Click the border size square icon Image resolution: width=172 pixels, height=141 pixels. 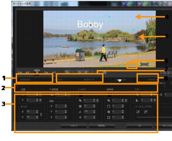[109, 106]
